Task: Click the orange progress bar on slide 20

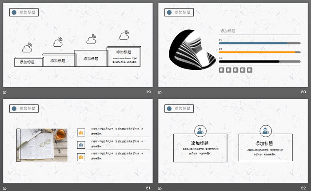Action: coord(253,52)
